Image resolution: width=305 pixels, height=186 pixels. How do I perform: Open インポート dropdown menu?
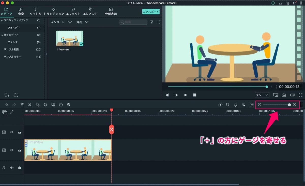[x=61, y=22]
